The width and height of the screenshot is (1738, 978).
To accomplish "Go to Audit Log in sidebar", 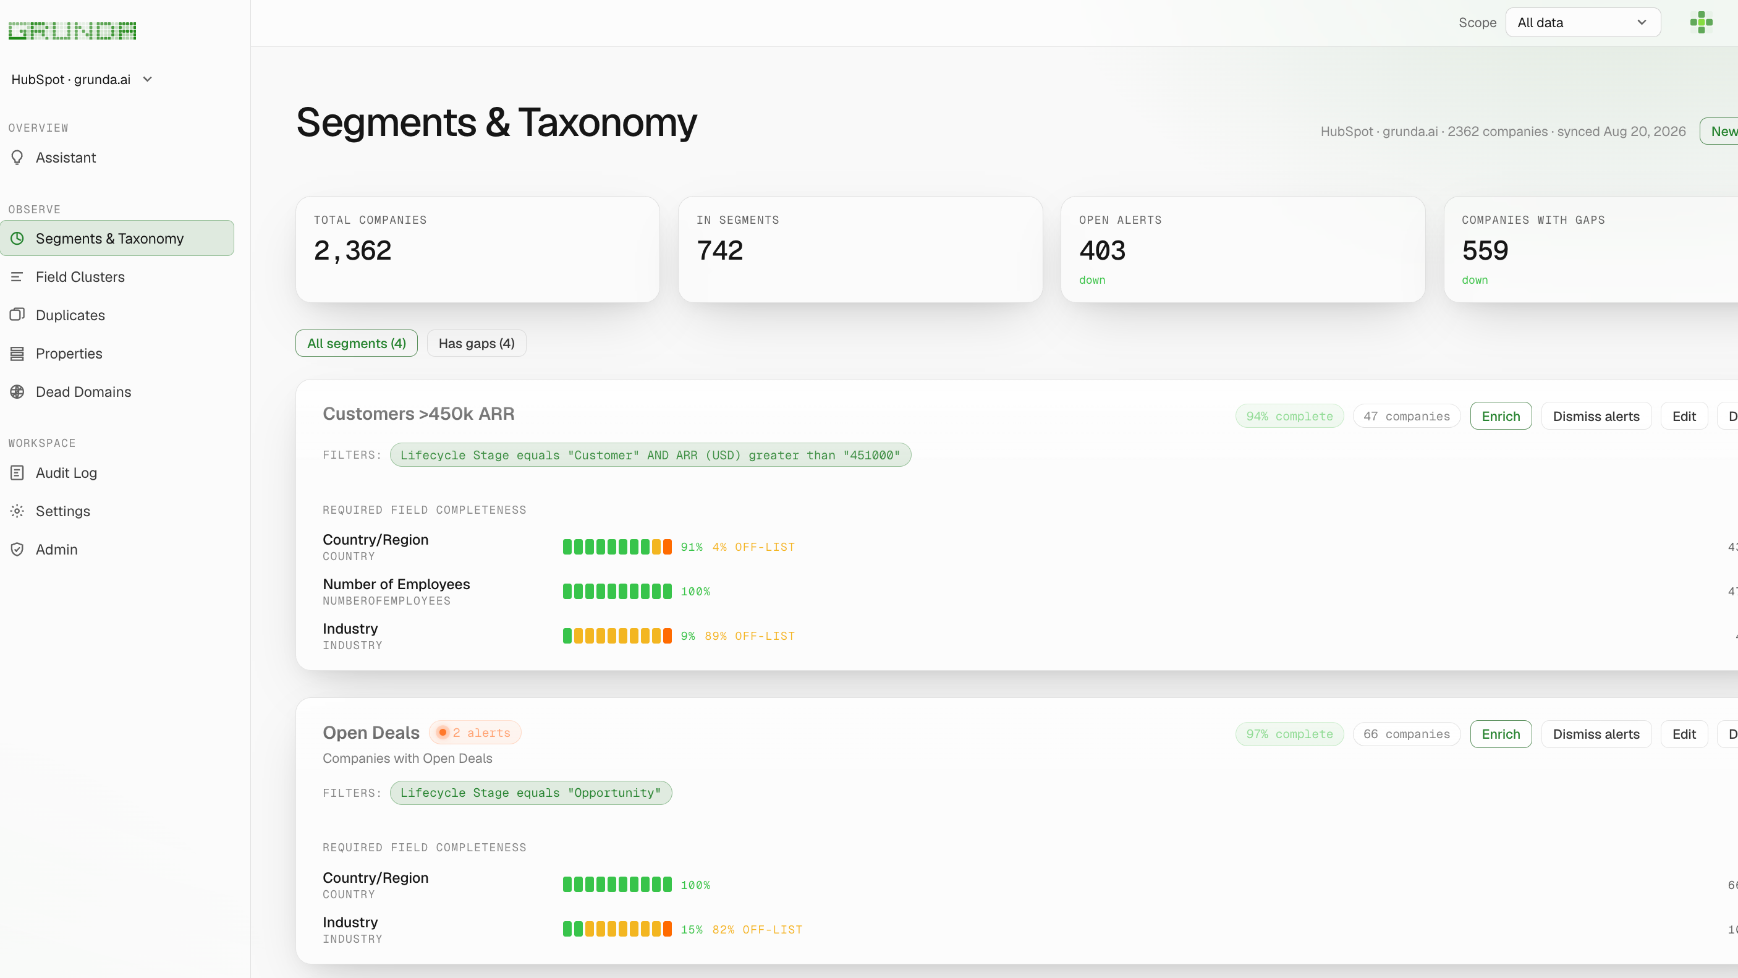I will [x=117, y=473].
